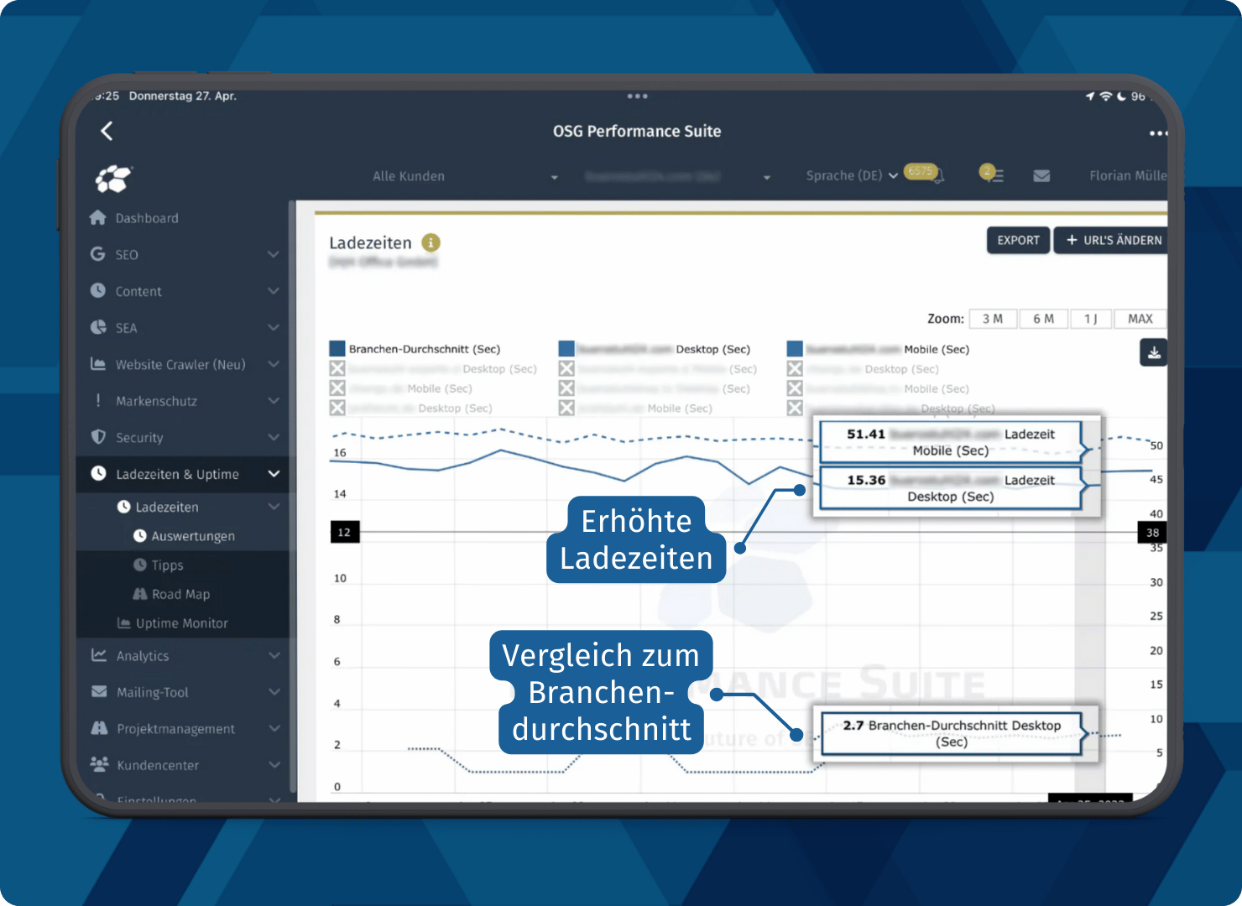Toggle Branchen-Durchschnitt (Sec) legend checkbox
Viewport: 1242px width, 906px height.
coord(337,349)
